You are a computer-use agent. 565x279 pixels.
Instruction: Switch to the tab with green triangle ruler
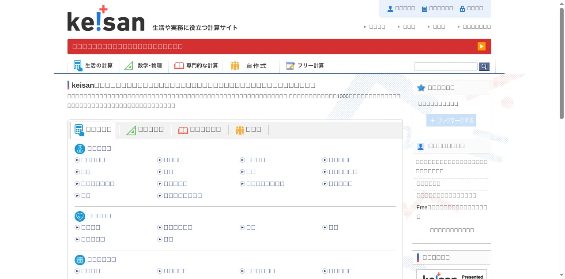[145, 130]
